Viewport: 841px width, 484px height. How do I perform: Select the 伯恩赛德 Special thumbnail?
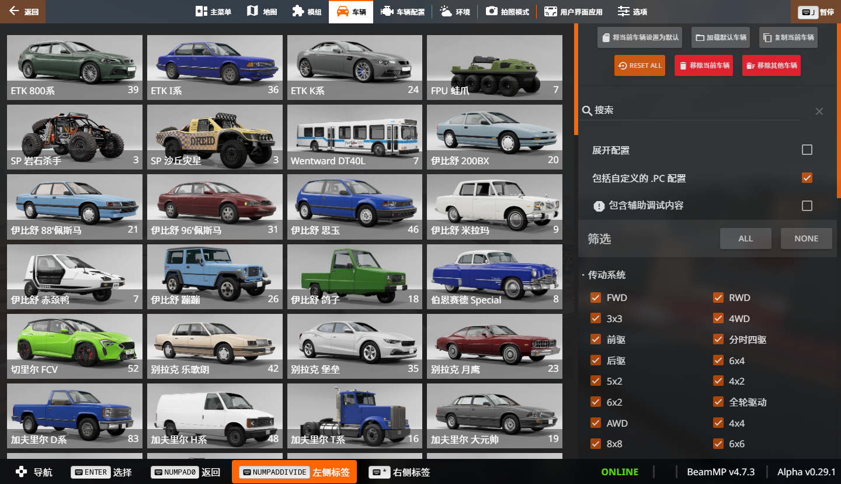(495, 276)
